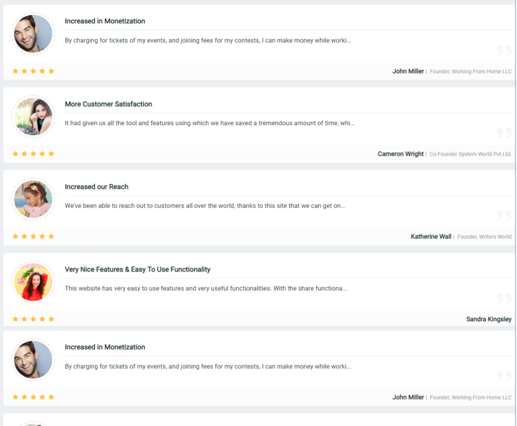Click the quote mark icon in Cameron Wright's testimonial

coord(504,133)
